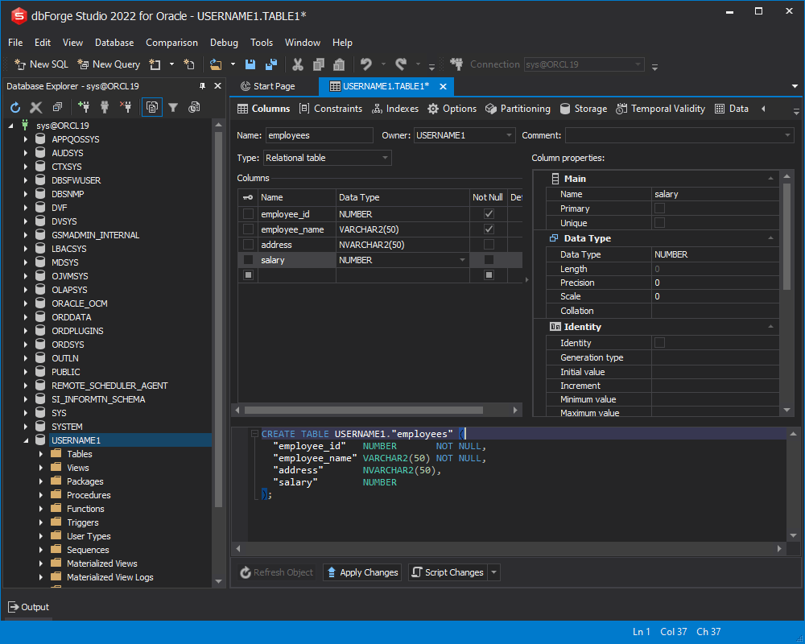Click the Apply Changes button
The height and width of the screenshot is (644, 805).
(361, 572)
